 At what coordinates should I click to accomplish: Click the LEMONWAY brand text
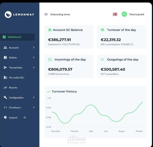[x=23, y=14]
